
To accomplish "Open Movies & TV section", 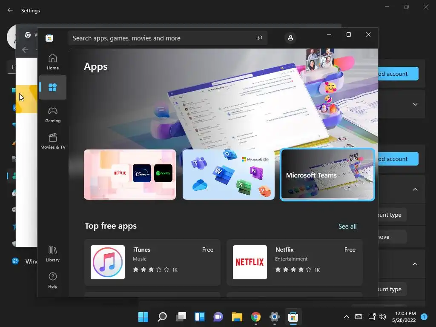I will [x=52, y=141].
